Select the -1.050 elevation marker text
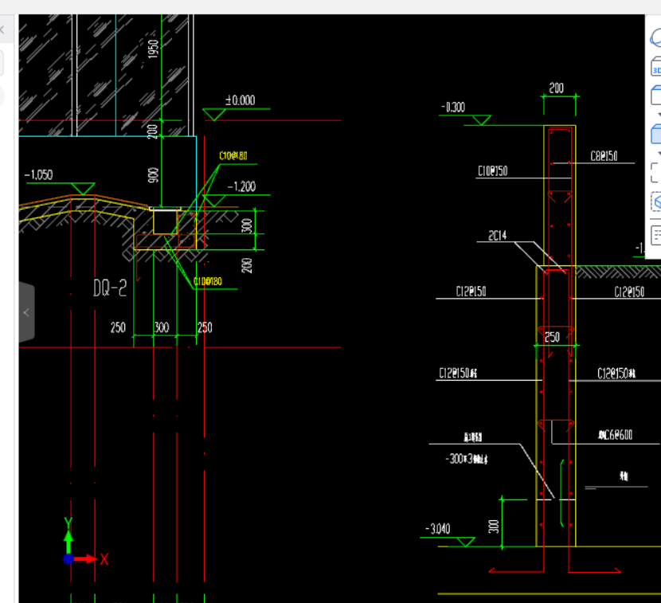Screen dimensions: 661x603 point(38,174)
